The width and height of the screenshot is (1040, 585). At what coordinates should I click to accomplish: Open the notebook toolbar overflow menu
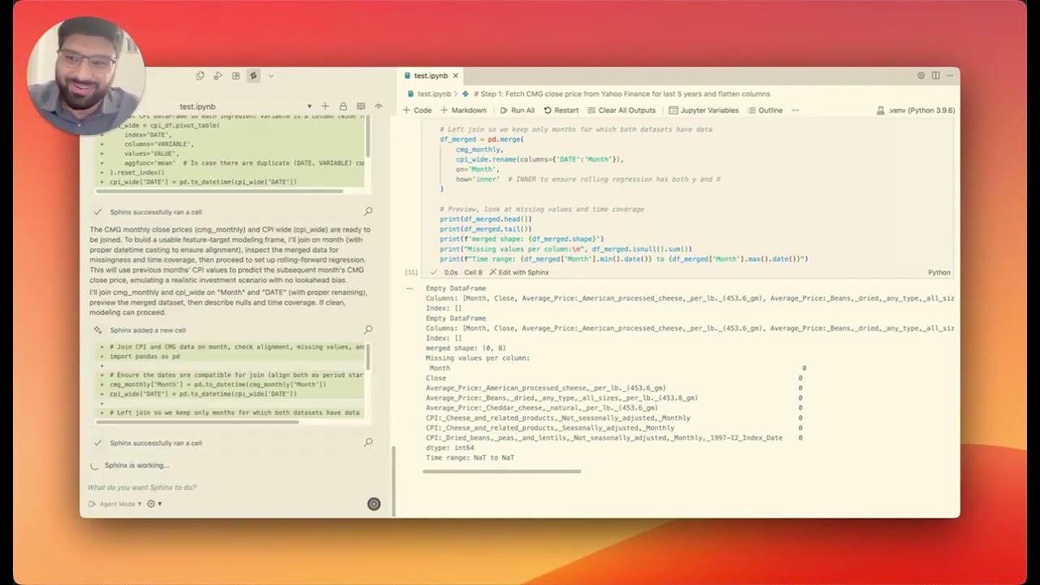pos(795,110)
